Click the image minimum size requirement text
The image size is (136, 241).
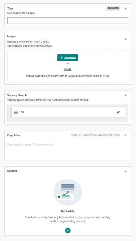(67, 76)
